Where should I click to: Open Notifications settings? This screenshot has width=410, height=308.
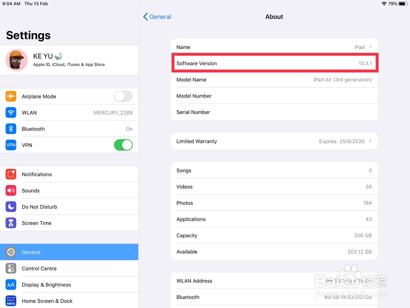[69, 174]
